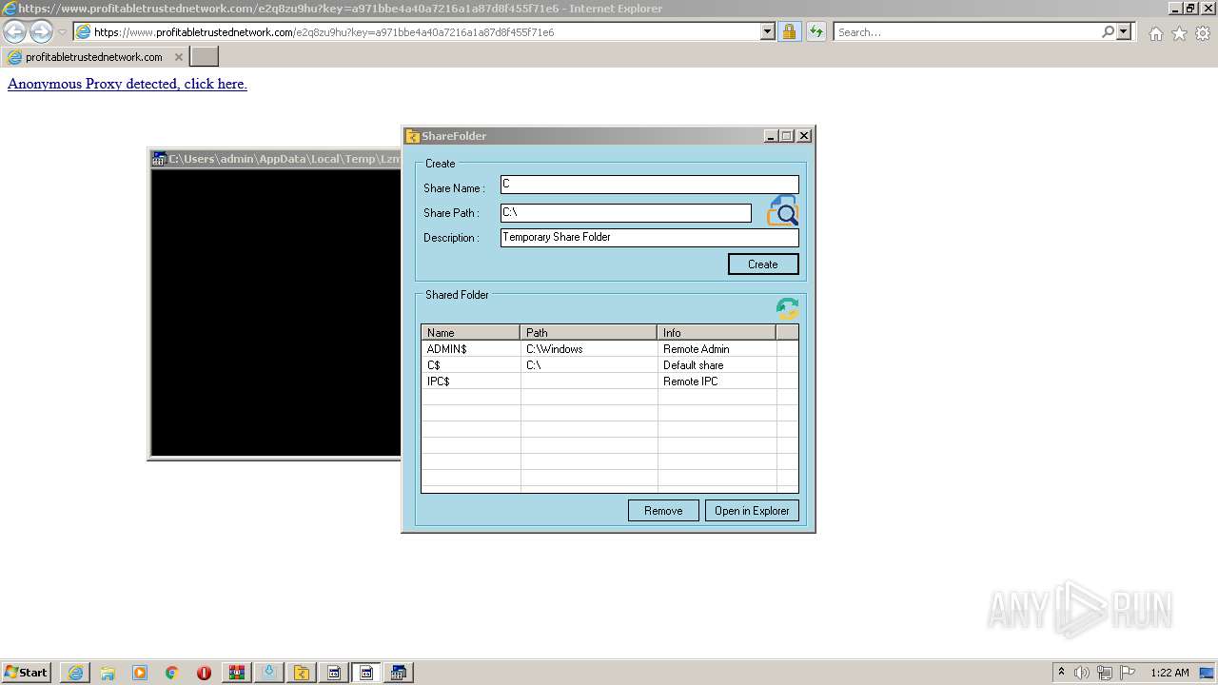Click the Internet Explorer back arrow button
Screen dimensions: 1218x685
click(14, 31)
